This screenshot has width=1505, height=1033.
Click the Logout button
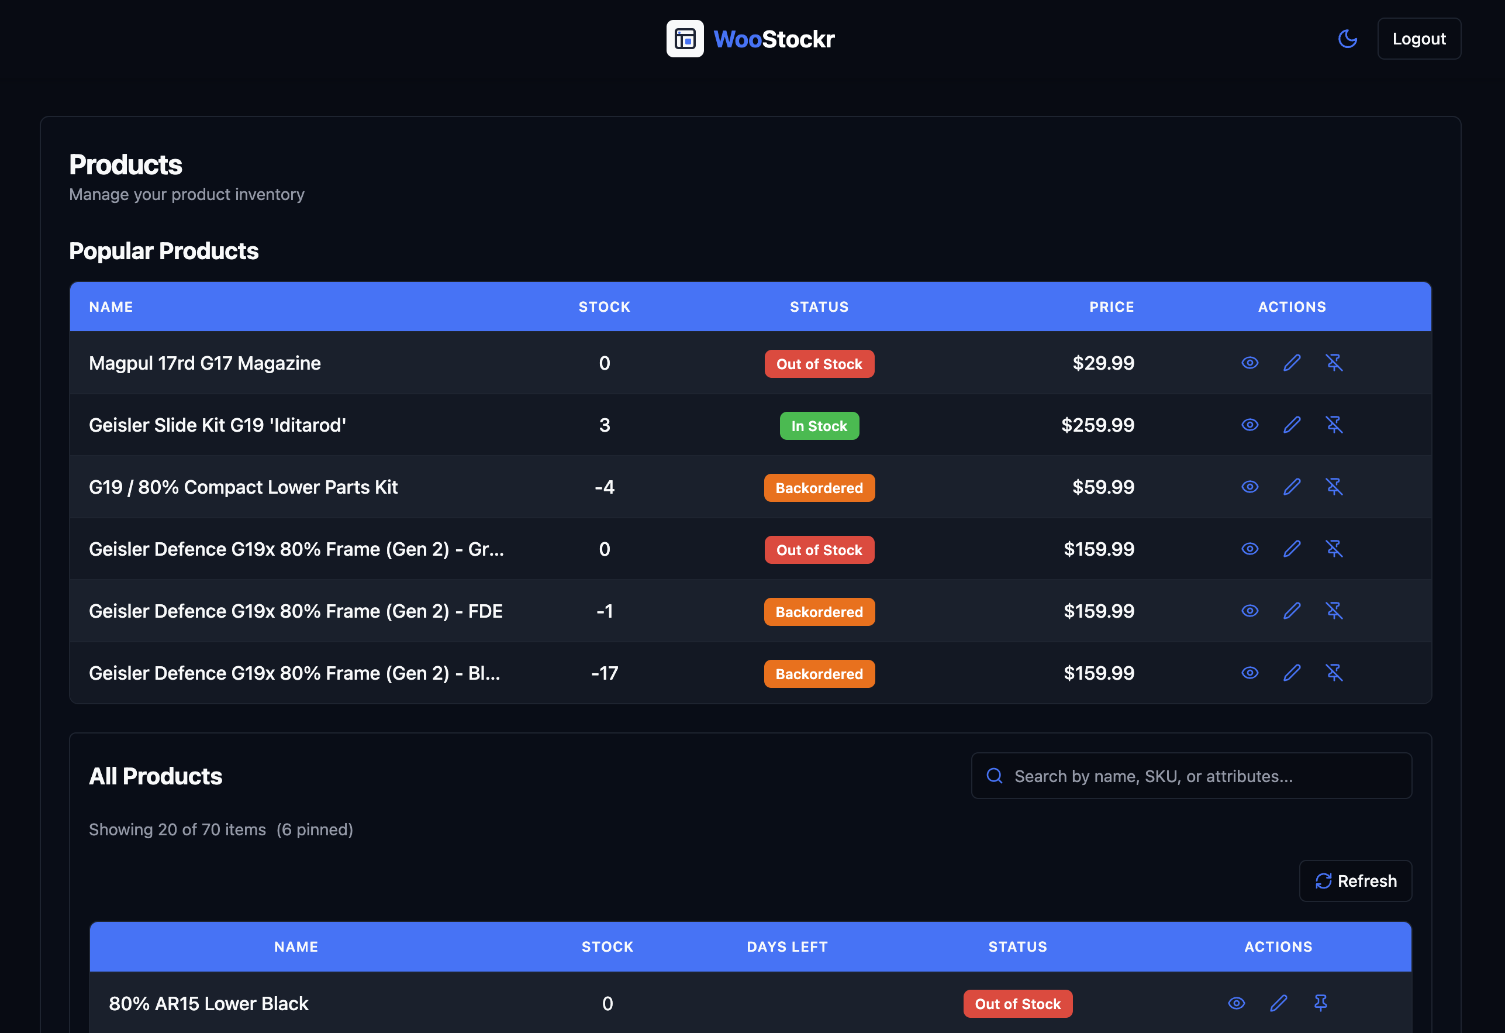point(1419,39)
